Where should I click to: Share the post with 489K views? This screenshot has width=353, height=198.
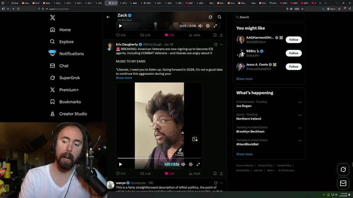point(221,35)
